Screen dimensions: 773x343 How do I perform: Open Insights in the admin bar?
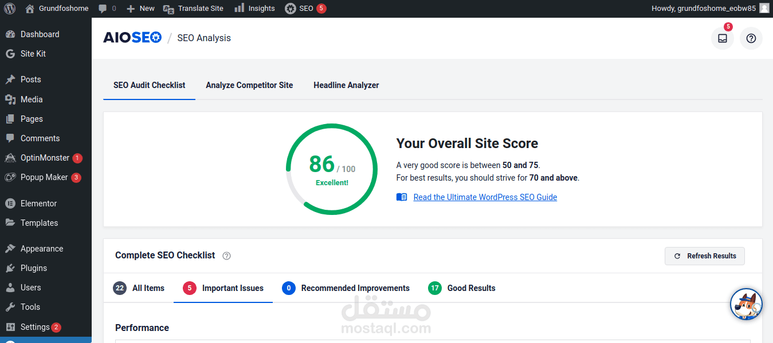254,9
